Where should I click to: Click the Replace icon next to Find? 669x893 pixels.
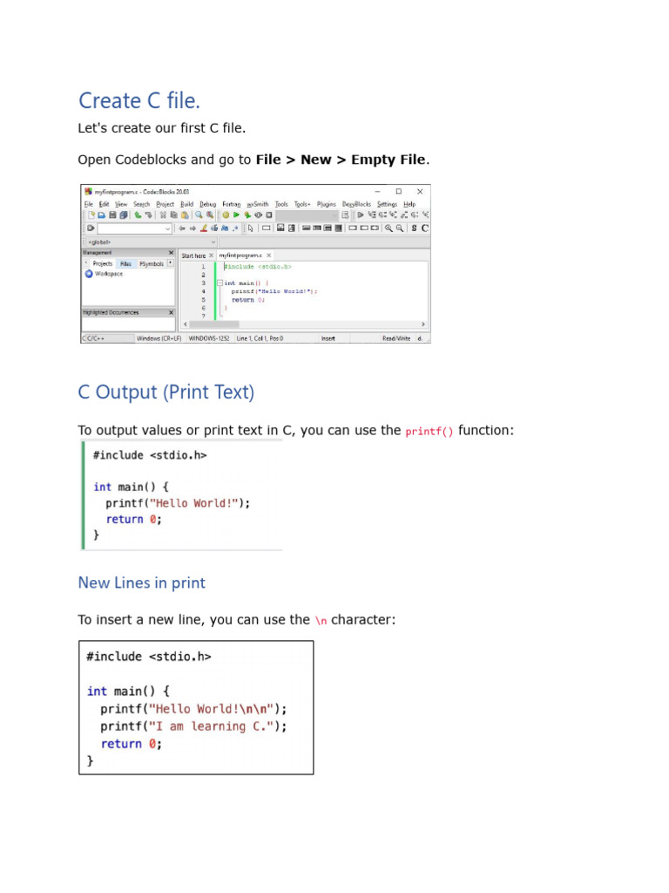[x=210, y=215]
